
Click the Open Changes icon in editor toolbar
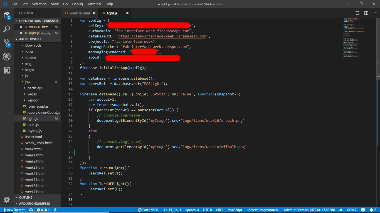[357, 13]
